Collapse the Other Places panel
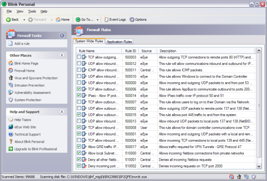 pos(62,55)
